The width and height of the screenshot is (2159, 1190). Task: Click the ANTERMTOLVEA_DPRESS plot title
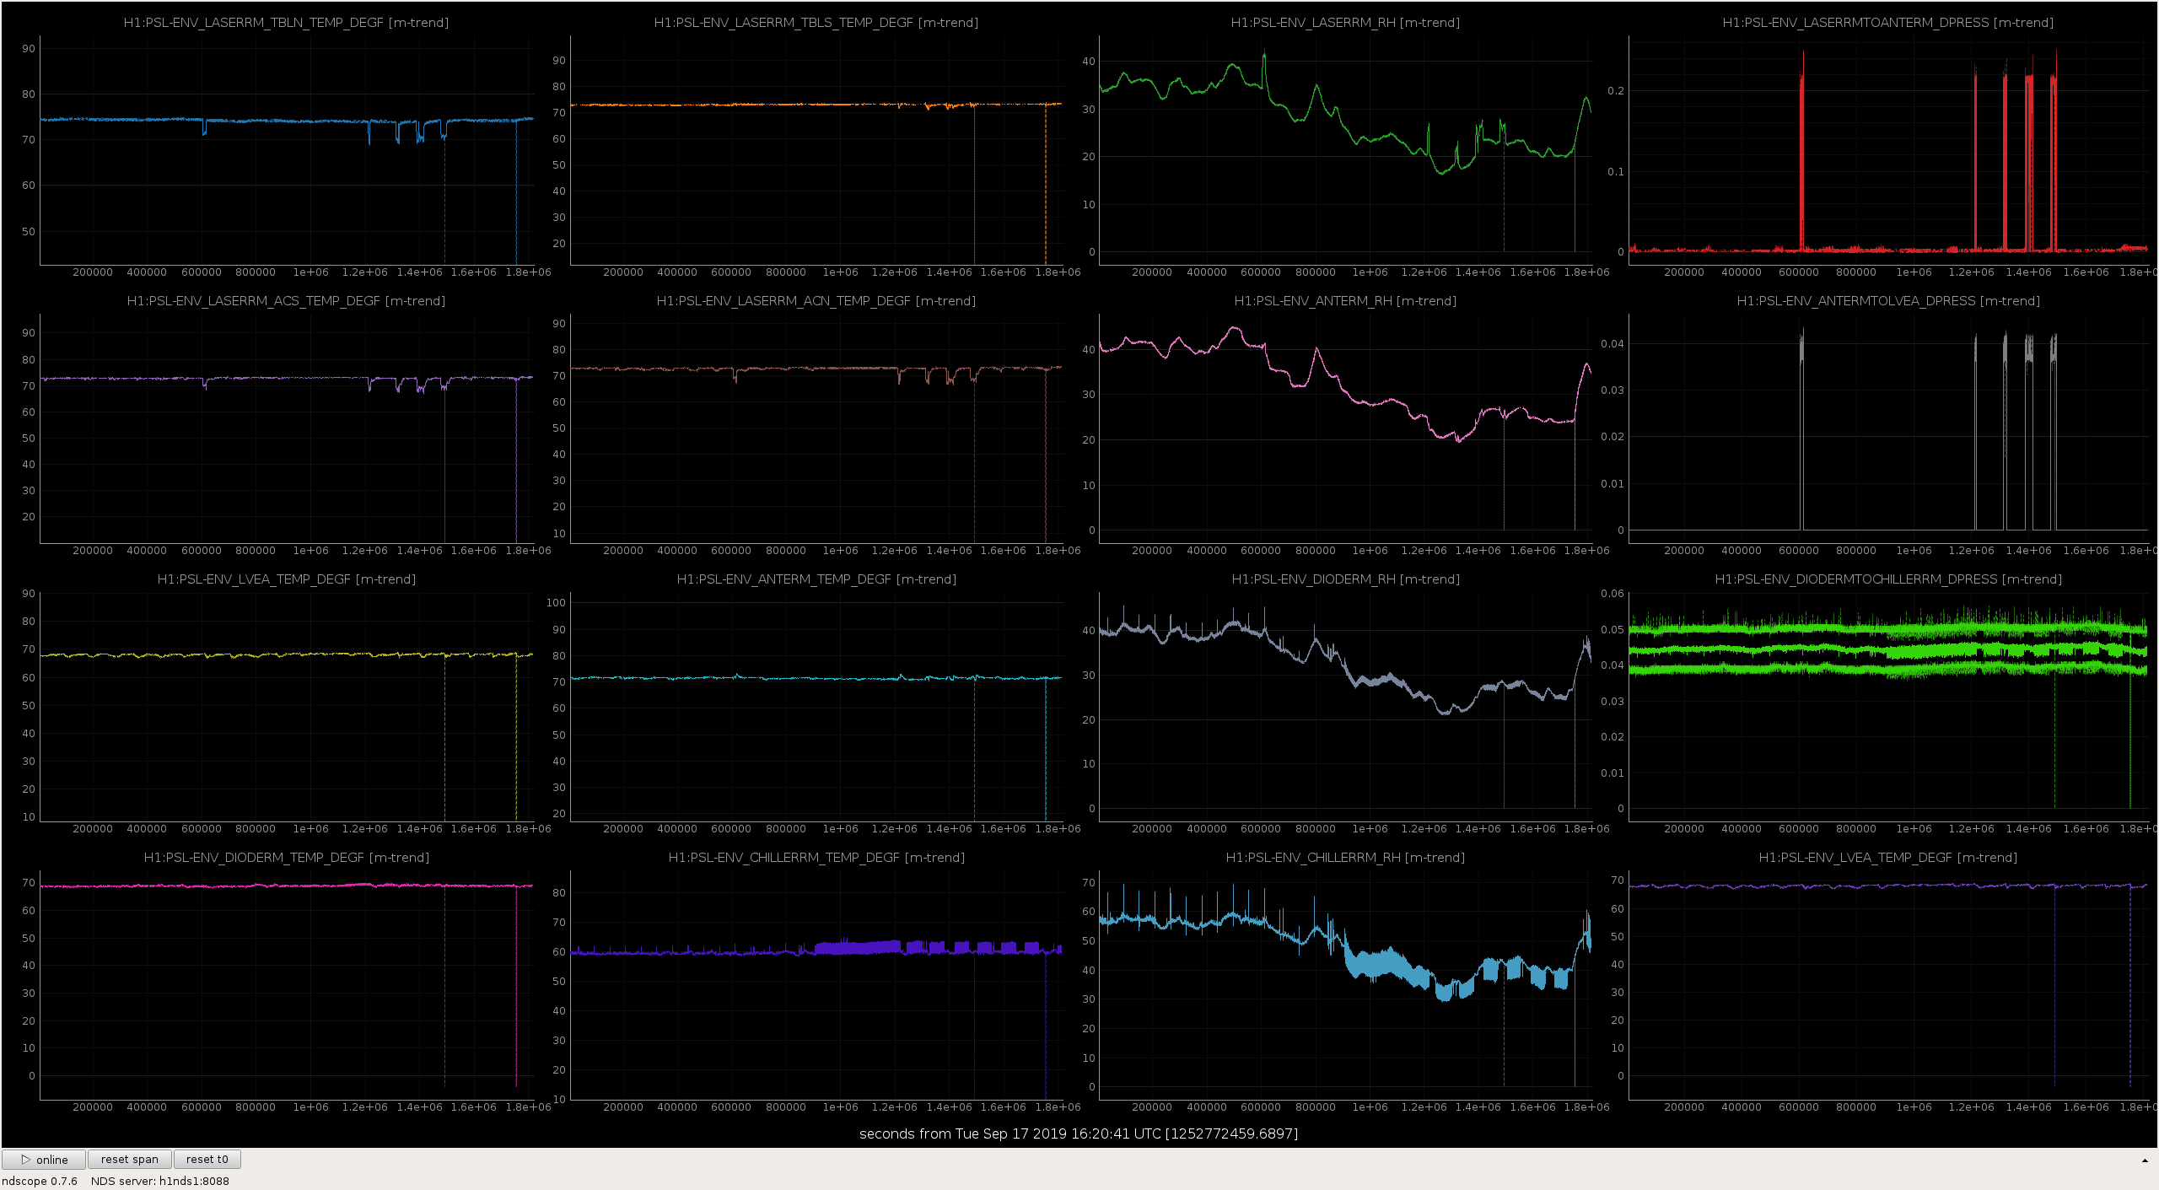[1888, 301]
